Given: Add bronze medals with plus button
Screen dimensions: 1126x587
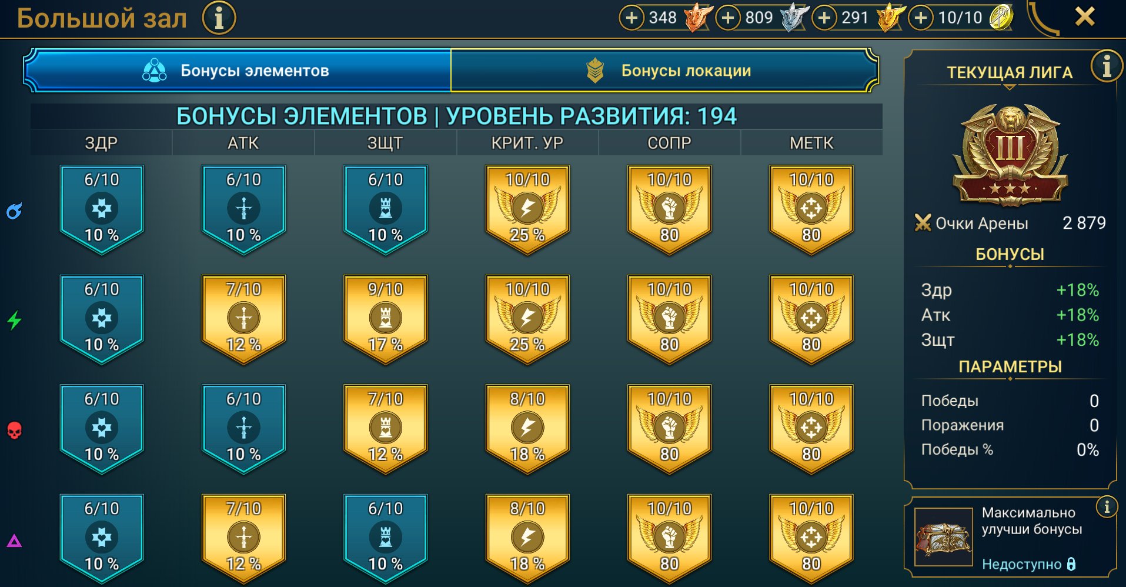Looking at the screenshot, I should (632, 18).
